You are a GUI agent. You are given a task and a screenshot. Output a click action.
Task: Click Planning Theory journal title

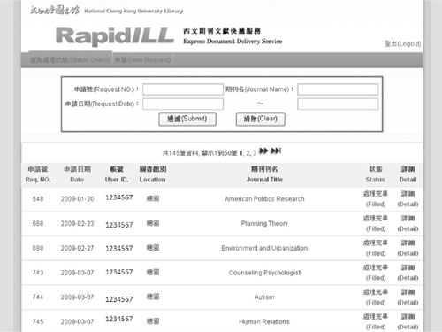[x=264, y=223]
